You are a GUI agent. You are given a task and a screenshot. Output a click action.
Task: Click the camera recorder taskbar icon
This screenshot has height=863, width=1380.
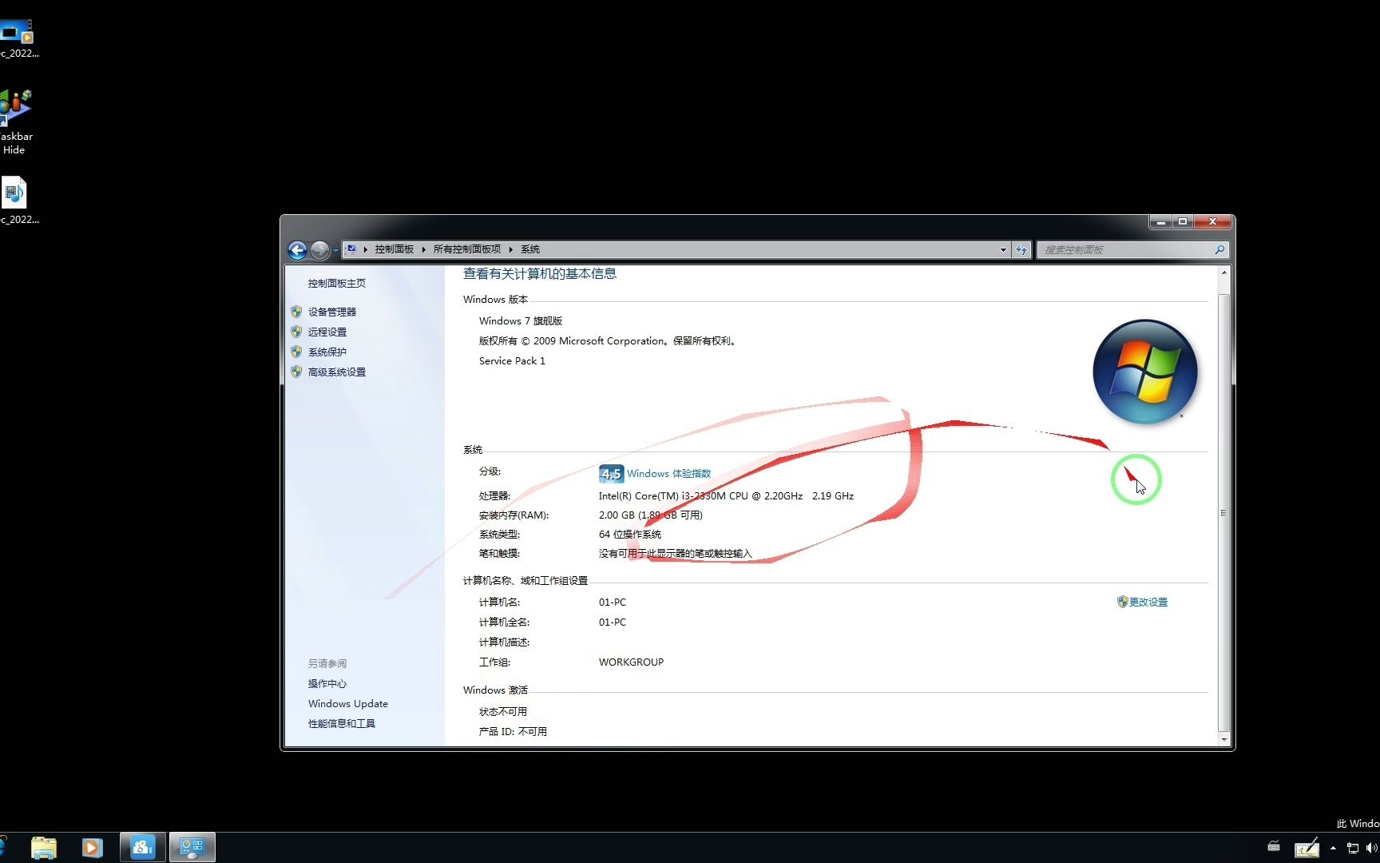(143, 847)
